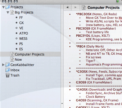Click the 'FolderSync, Archive' line
The width and height of the screenshot is (122, 108).
[104, 93]
